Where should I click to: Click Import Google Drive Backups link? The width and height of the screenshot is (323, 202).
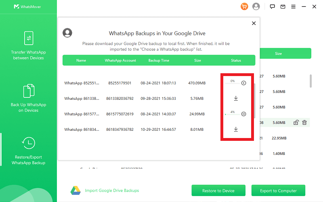(111, 190)
